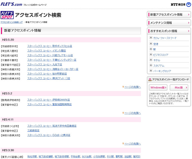Screen dimensions: 192x159
Task: Select ビジネスエリア category text
Action: click(161, 55)
